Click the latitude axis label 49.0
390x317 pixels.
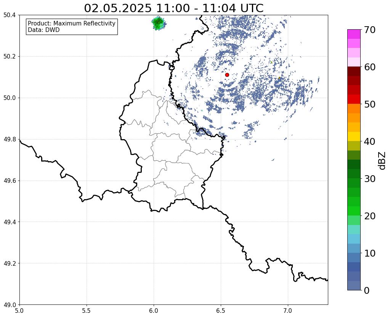[10, 305]
